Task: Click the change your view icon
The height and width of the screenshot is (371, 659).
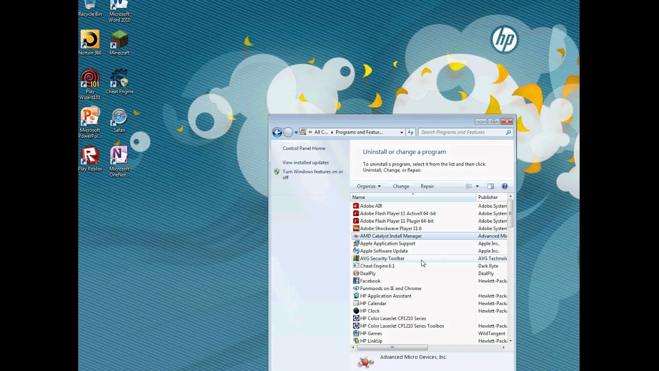Action: click(x=469, y=186)
